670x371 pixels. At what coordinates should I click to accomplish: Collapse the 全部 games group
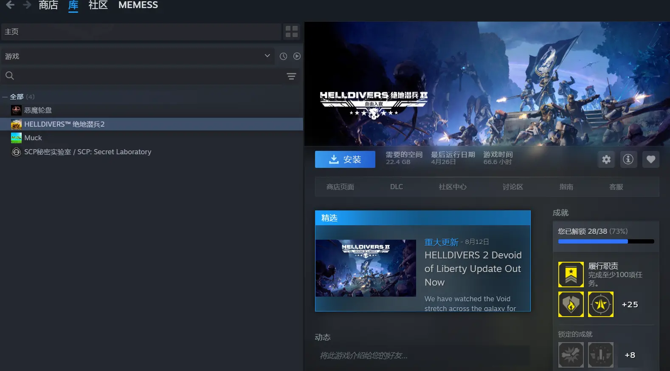5,97
